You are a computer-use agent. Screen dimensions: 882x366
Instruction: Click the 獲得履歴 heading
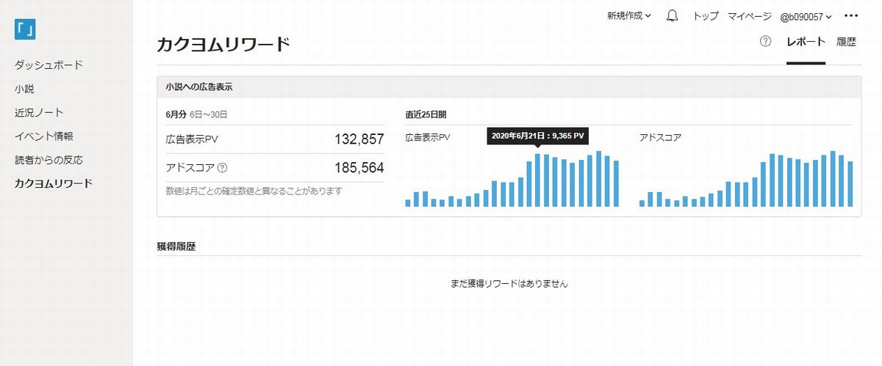pyautogui.click(x=176, y=246)
